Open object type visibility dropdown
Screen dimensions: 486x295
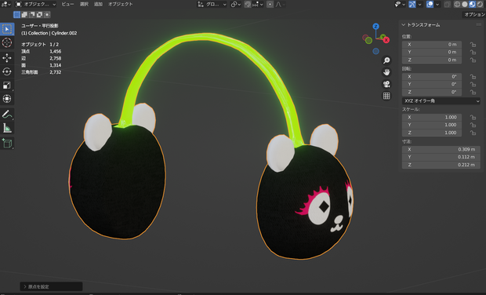[400, 5]
